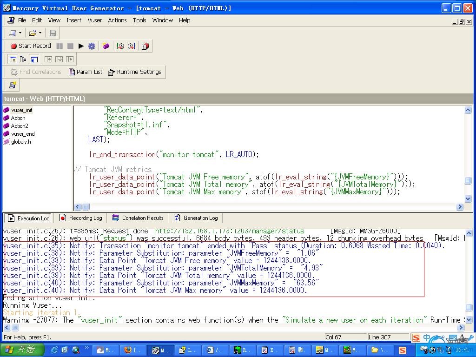Image resolution: width=476 pixels, height=357 pixels.
Task: Click the execution log scroll-down arrow
Action: pyautogui.click(x=469, y=320)
